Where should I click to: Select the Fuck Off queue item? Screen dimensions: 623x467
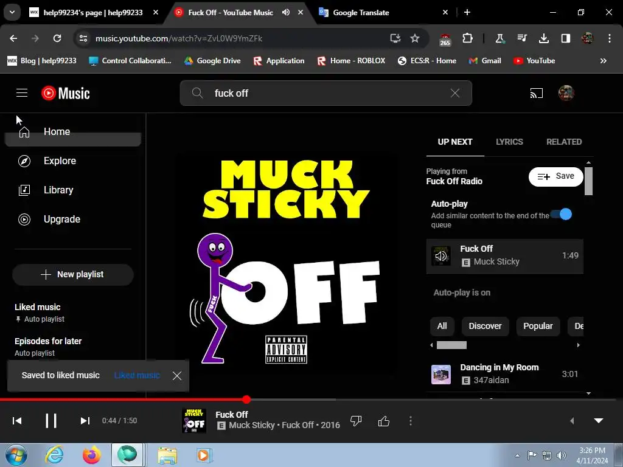[x=504, y=256]
